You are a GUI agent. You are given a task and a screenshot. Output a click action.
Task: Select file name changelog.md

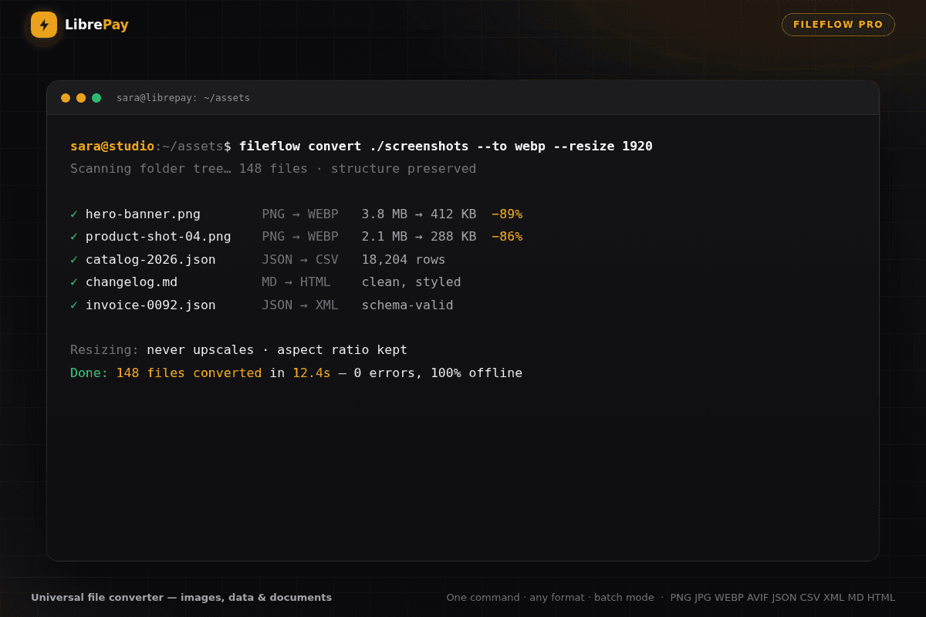[x=131, y=282]
